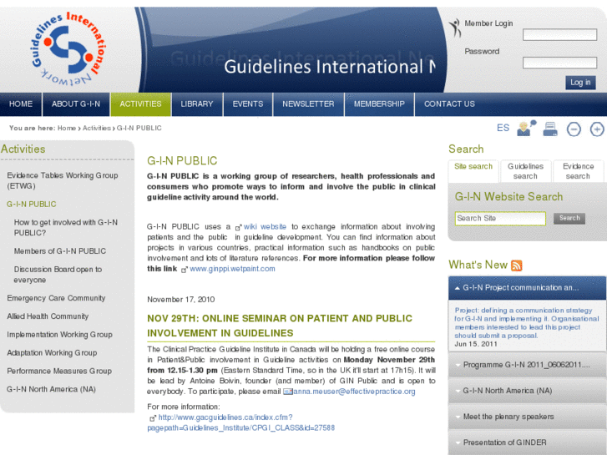Increase font size with plus icon
The height and width of the screenshot is (455, 607).
597,129
